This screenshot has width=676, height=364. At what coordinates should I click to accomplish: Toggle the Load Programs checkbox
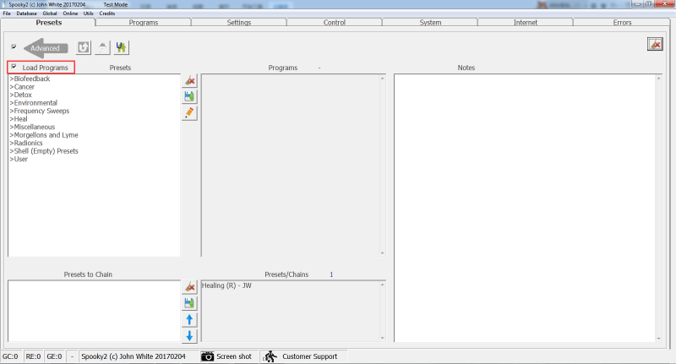14,67
